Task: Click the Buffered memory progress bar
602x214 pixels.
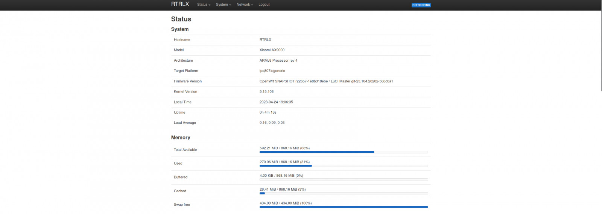Action: pyautogui.click(x=344, y=179)
